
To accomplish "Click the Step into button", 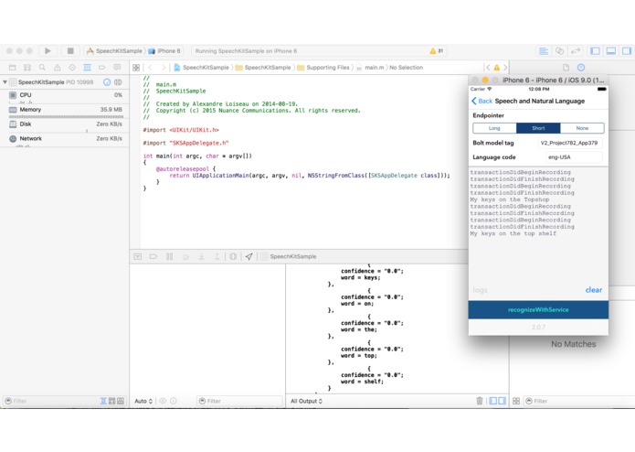I will tap(201, 256).
